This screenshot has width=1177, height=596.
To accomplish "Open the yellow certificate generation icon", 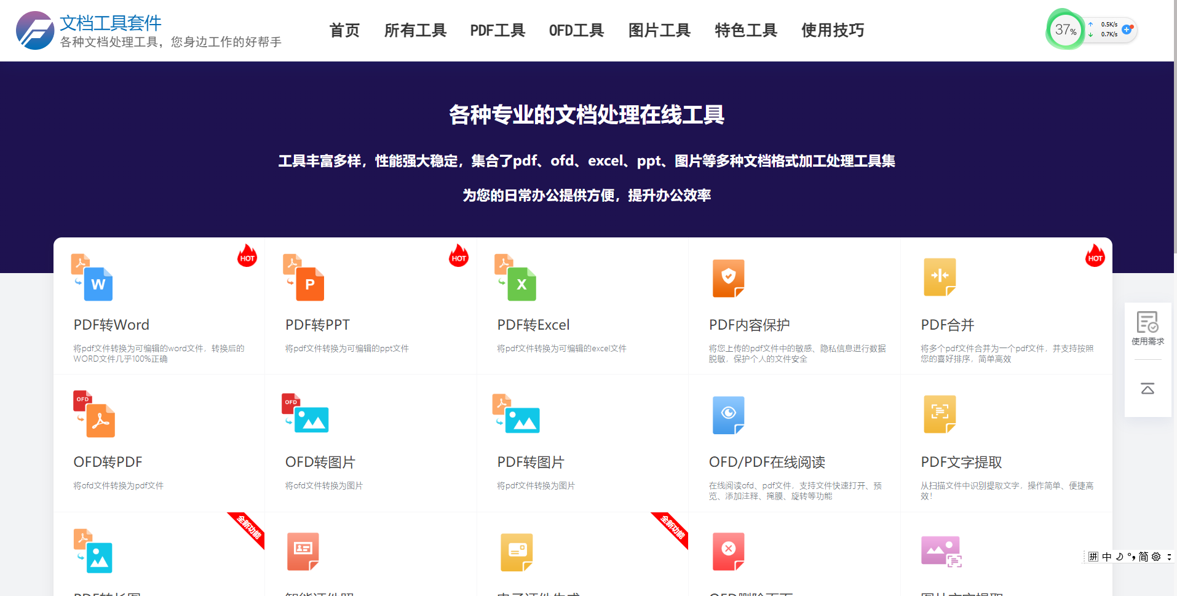I will pos(517,552).
